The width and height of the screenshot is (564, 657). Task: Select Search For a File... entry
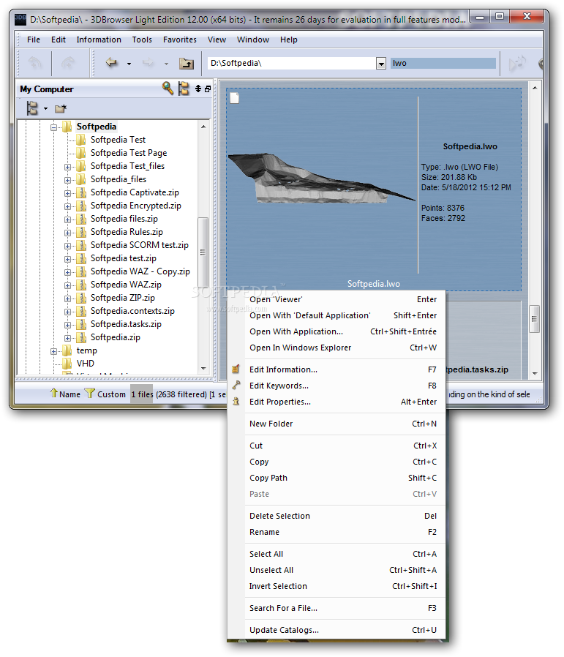[336, 608]
